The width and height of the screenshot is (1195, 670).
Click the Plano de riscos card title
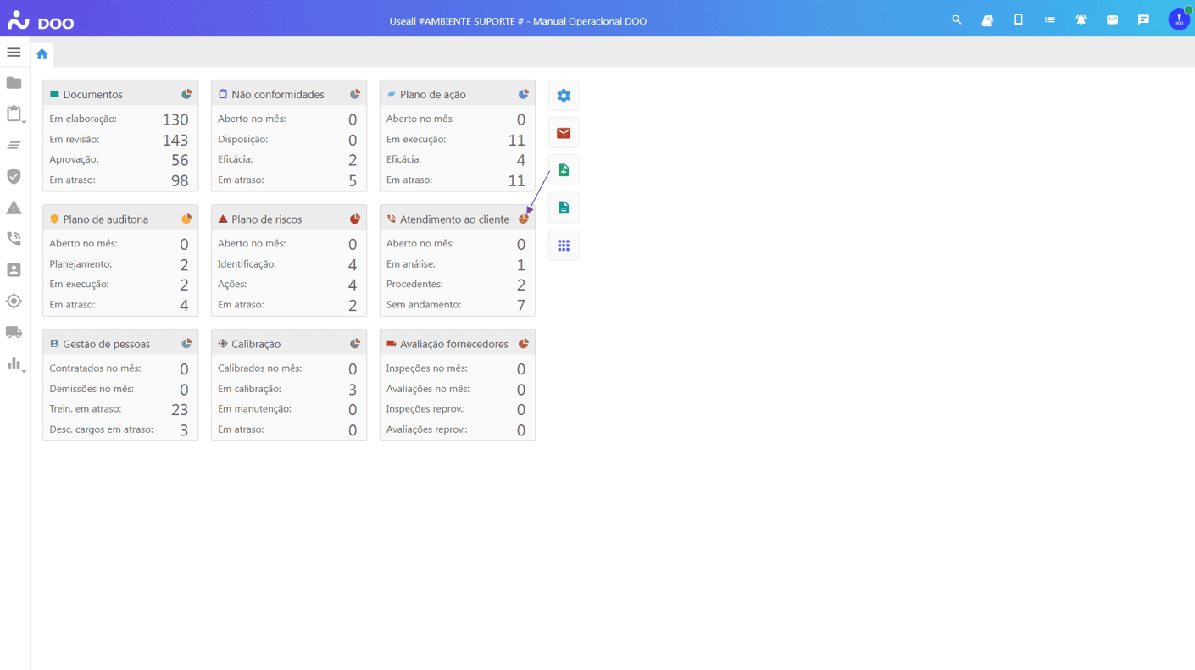click(266, 219)
